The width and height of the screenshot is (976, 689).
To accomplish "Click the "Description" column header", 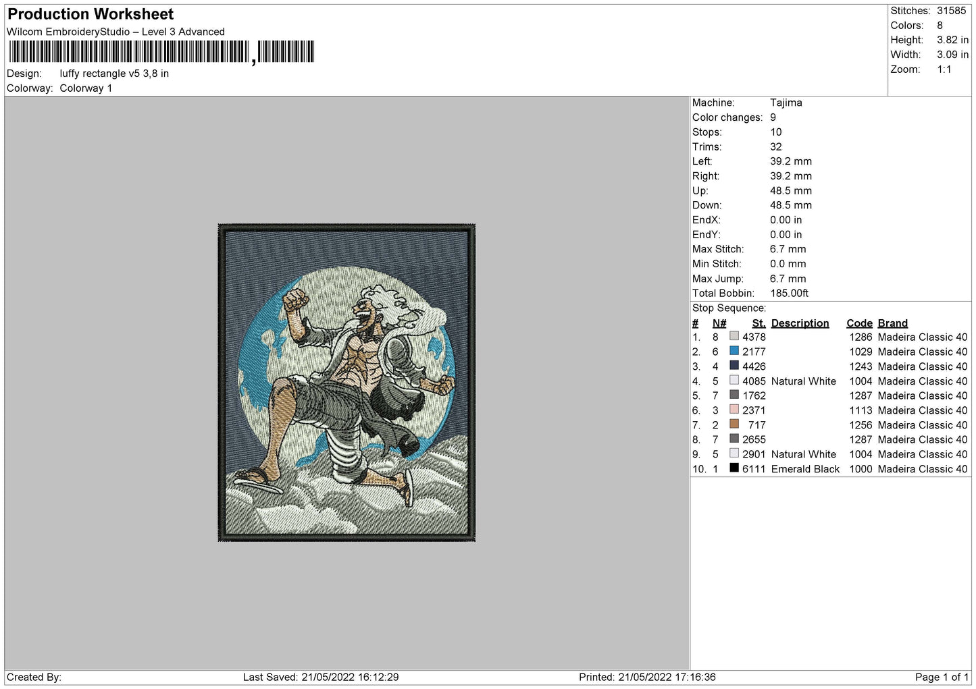I will tap(800, 323).
